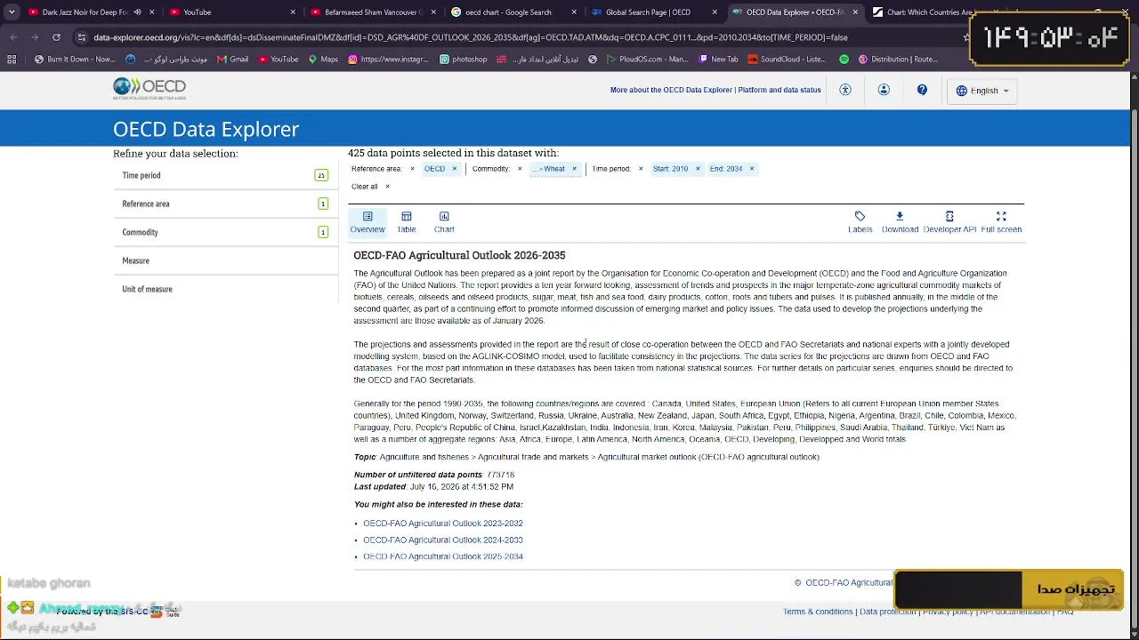Clear the Reference area filter group

(x=412, y=169)
